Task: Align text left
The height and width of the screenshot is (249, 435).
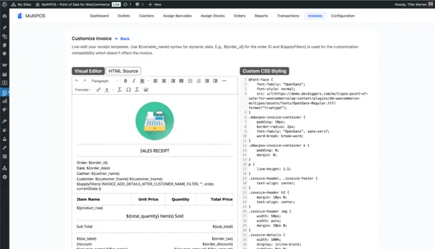Action: coord(156,81)
